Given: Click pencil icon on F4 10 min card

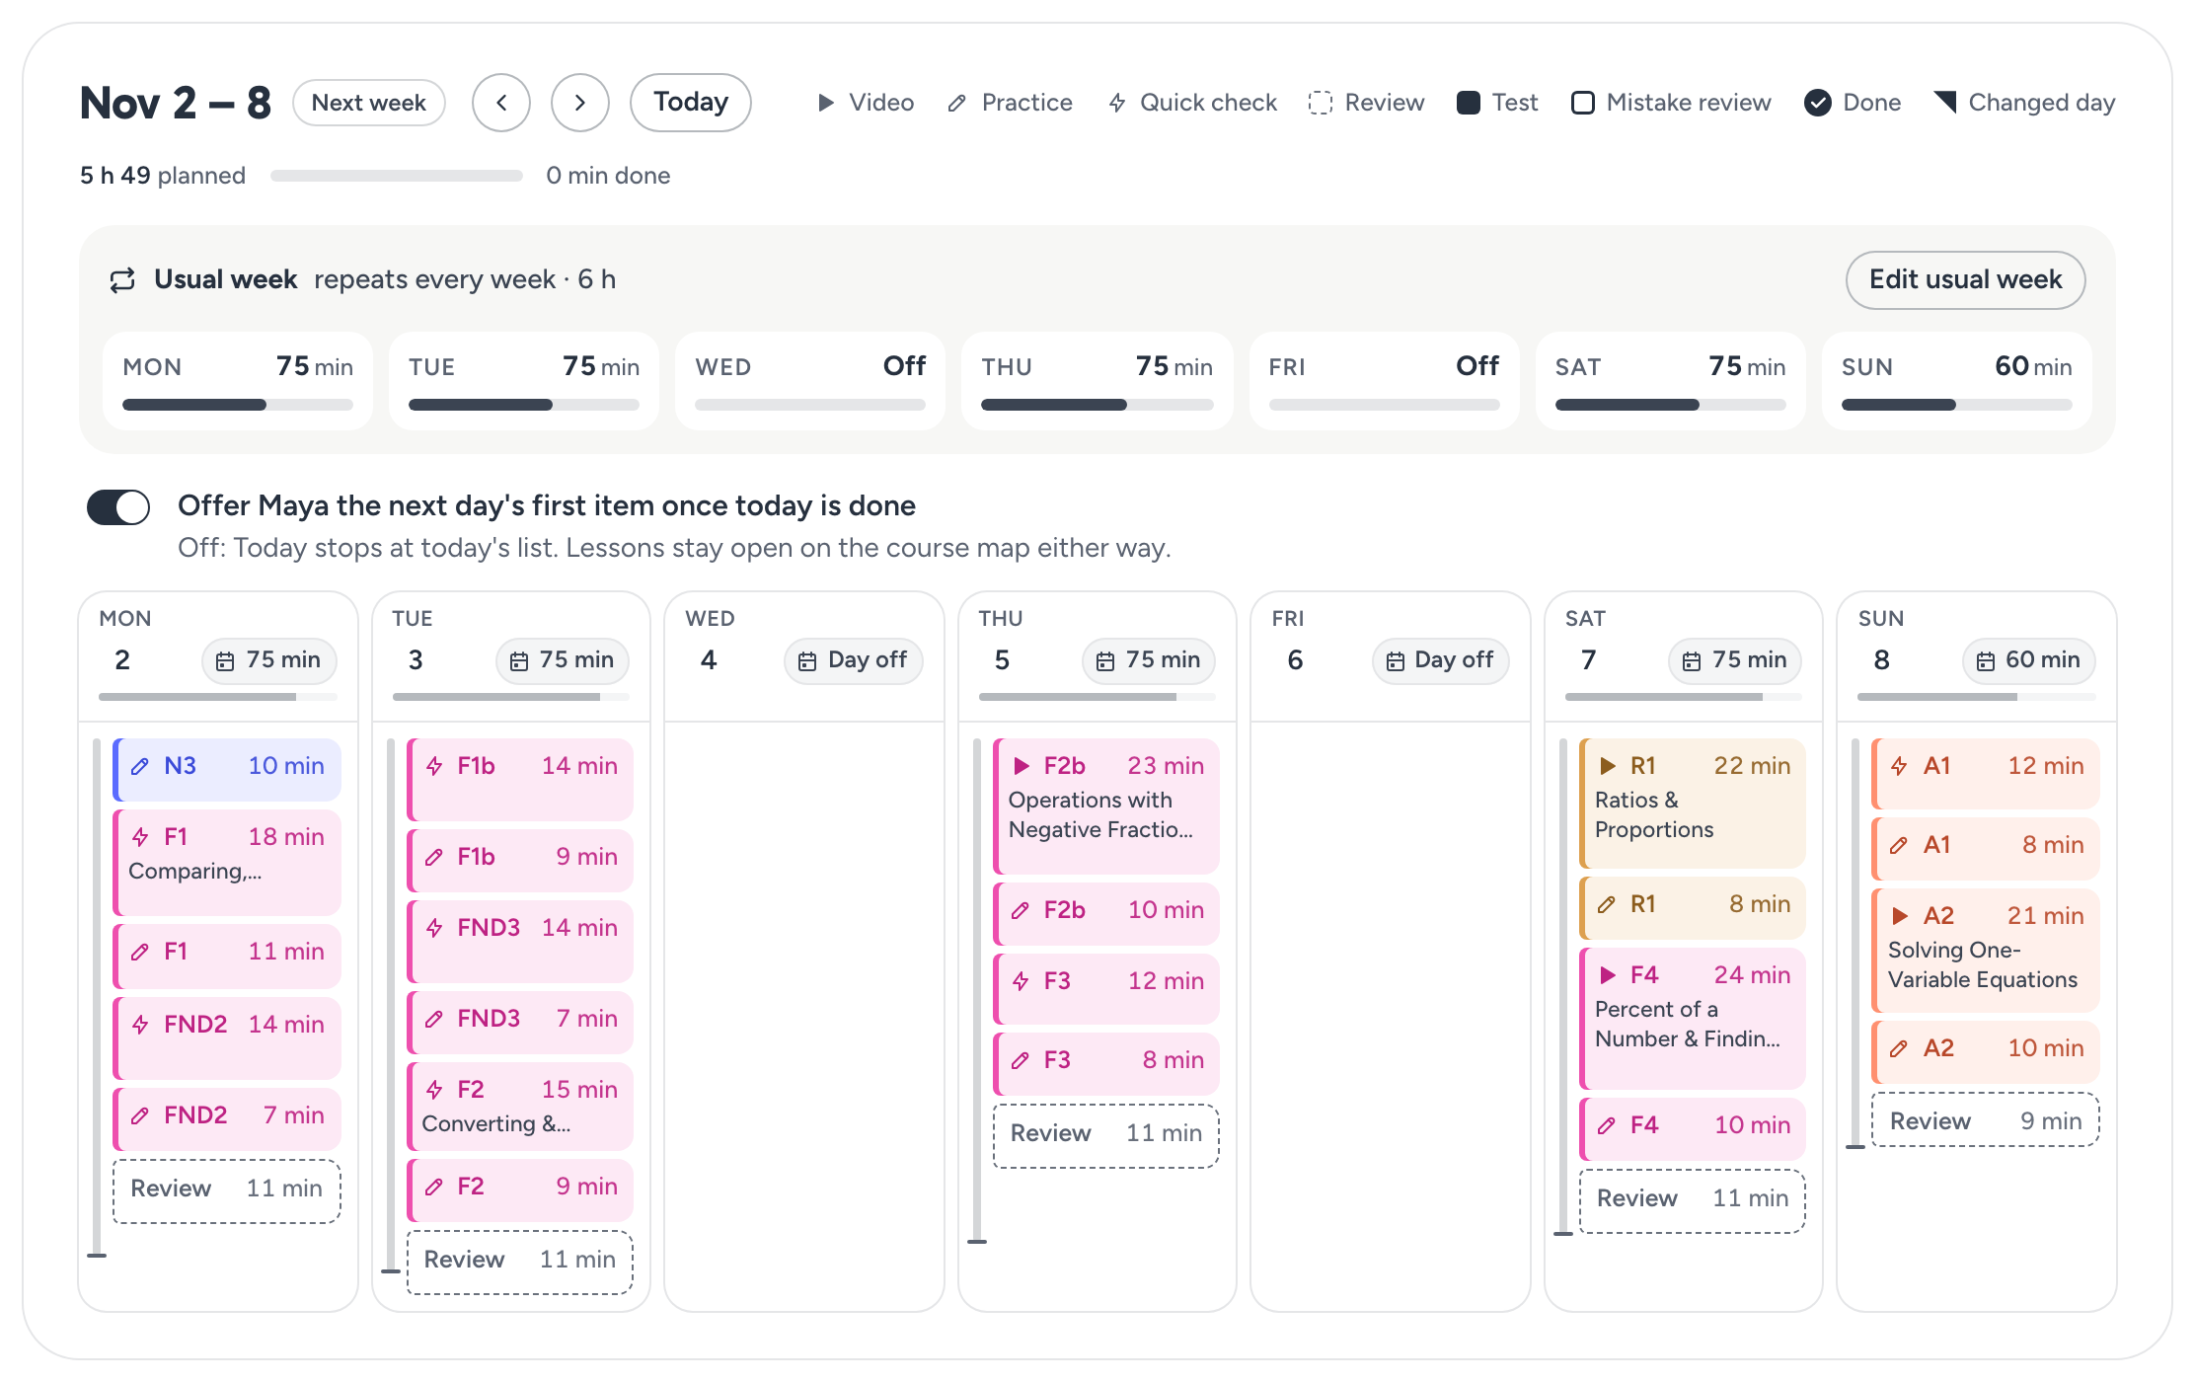Looking at the screenshot, I should click(x=1607, y=1125).
